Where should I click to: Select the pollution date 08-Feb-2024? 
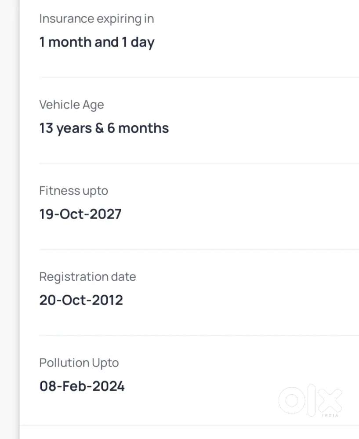[x=82, y=387]
